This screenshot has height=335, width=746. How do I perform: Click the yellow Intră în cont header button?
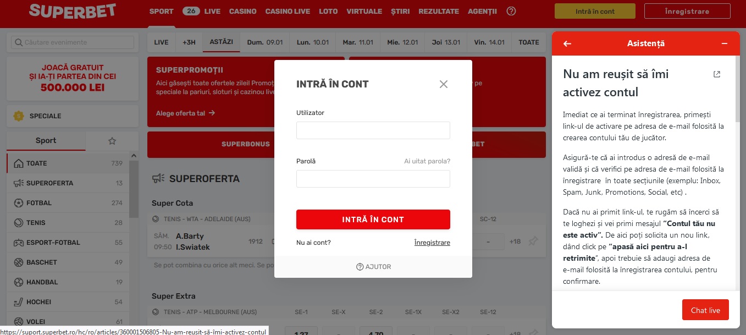click(x=595, y=11)
